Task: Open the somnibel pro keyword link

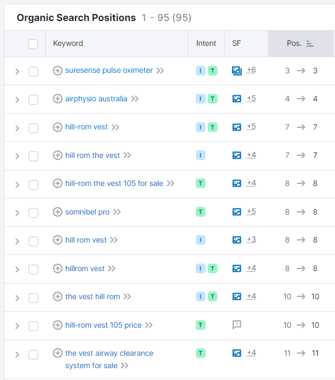Action: pyautogui.click(x=87, y=212)
